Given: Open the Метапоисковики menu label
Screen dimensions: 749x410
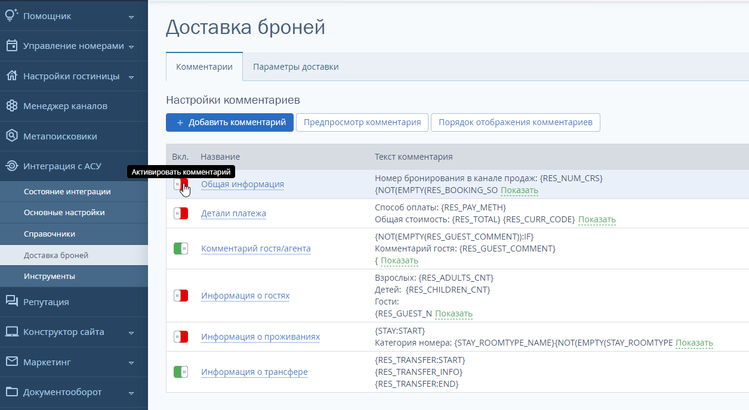Looking at the screenshot, I should tap(60, 136).
